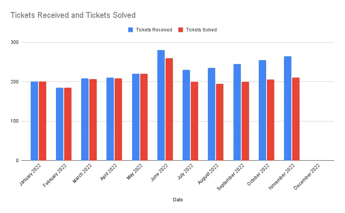Click the 100 value on vertical axis
Screen dimensions: 345x213
coord(14,121)
